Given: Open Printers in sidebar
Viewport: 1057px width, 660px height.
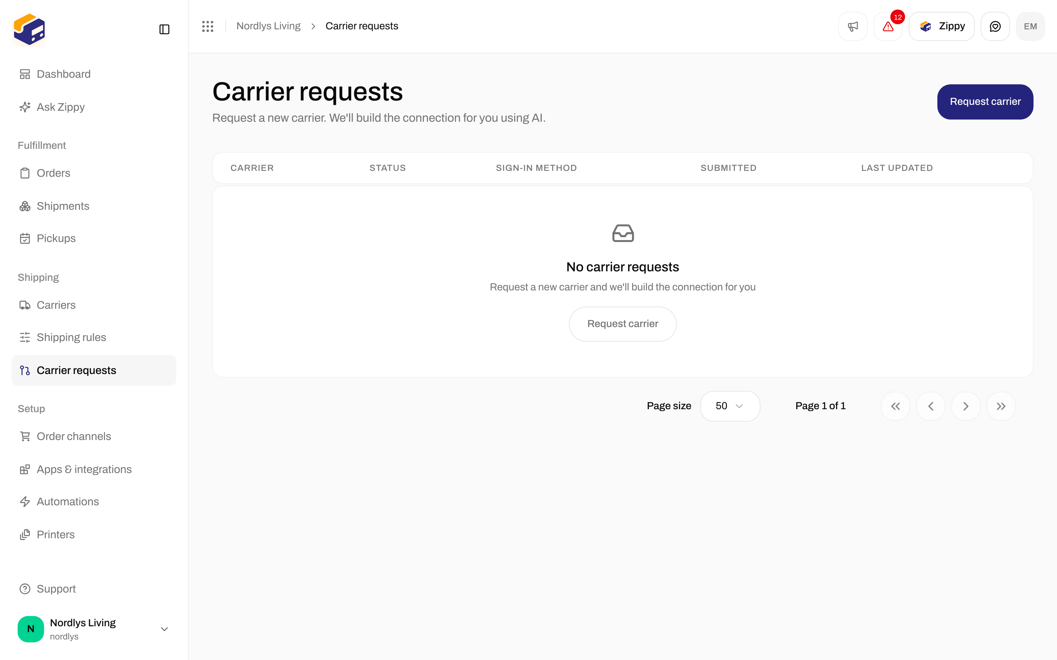Looking at the screenshot, I should (x=94, y=535).
